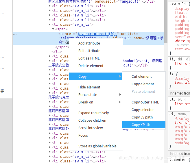This screenshot has height=163, width=190.
Task: Click the ellipsis gutter icon beside selected node
Action: (15, 34)
